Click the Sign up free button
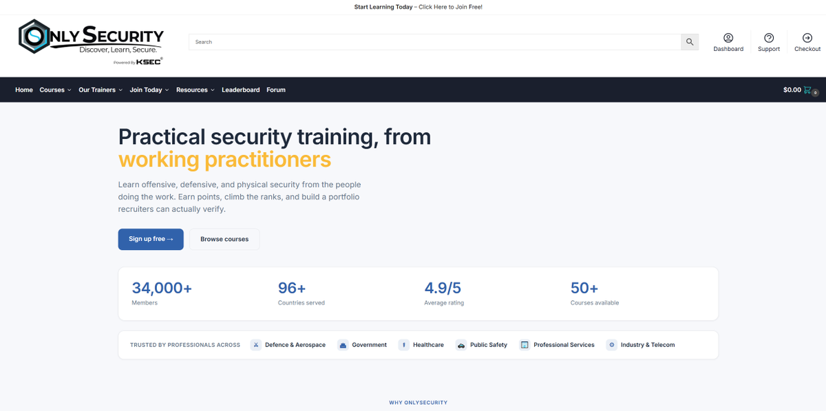826x411 pixels. pos(151,239)
